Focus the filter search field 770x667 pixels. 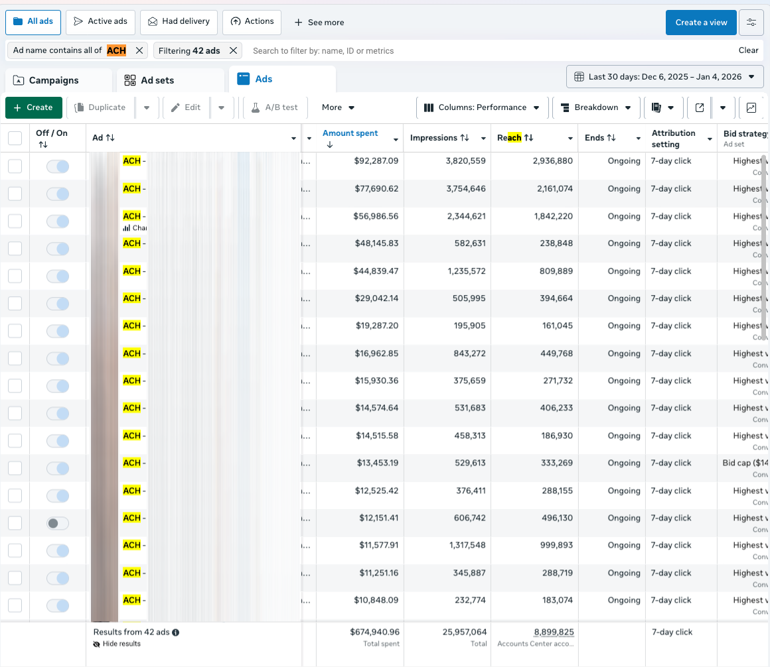point(491,50)
